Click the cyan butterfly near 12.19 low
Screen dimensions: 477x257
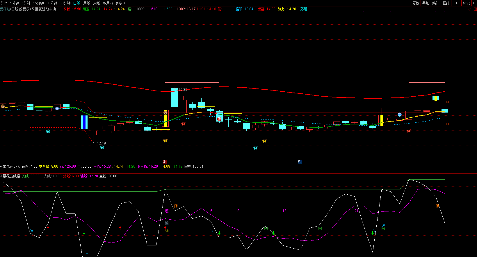click(x=102, y=147)
